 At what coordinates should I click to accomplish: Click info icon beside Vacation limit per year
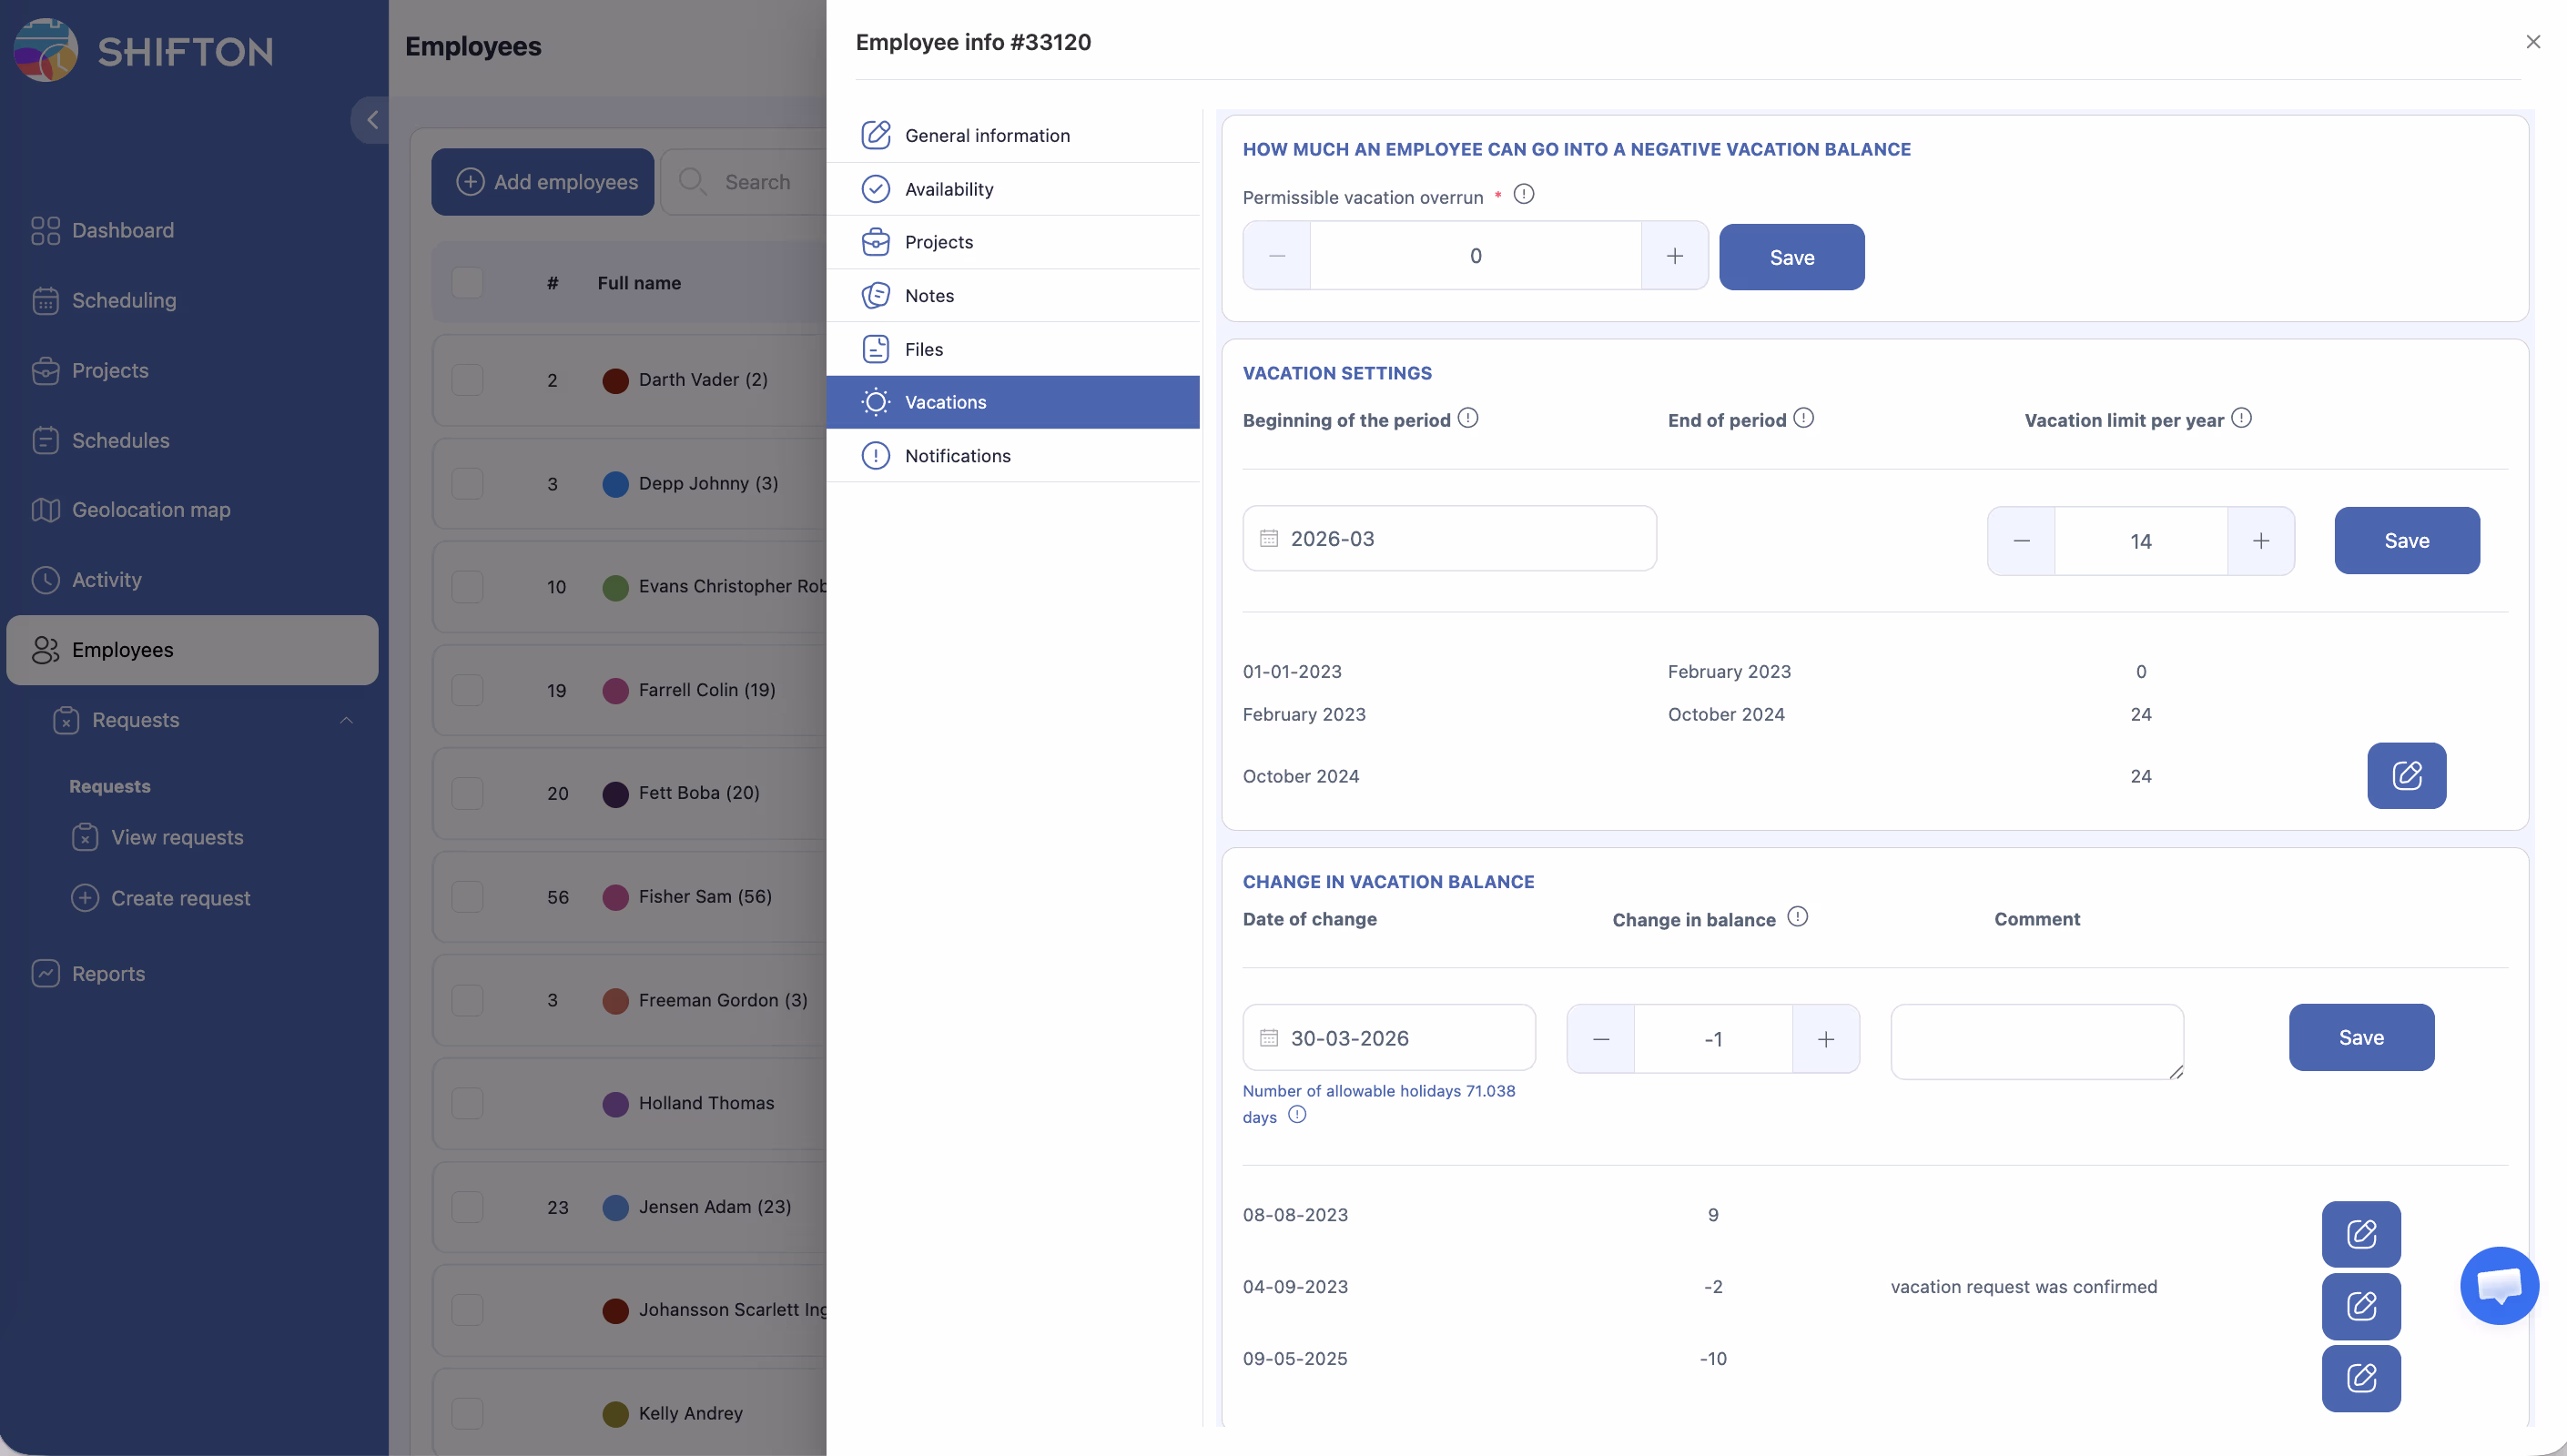click(2241, 418)
